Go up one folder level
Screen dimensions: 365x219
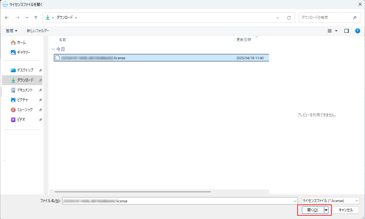(x=36, y=18)
